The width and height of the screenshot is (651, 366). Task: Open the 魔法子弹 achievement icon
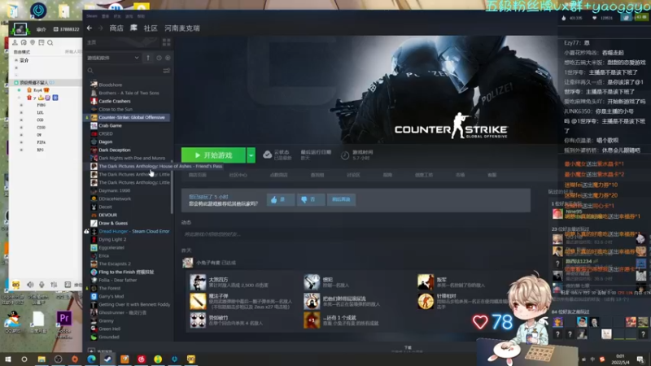(198, 301)
